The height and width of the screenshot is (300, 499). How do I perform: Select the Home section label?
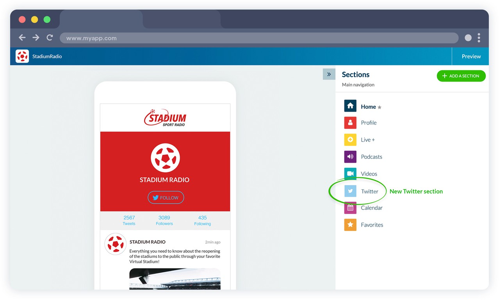368,107
